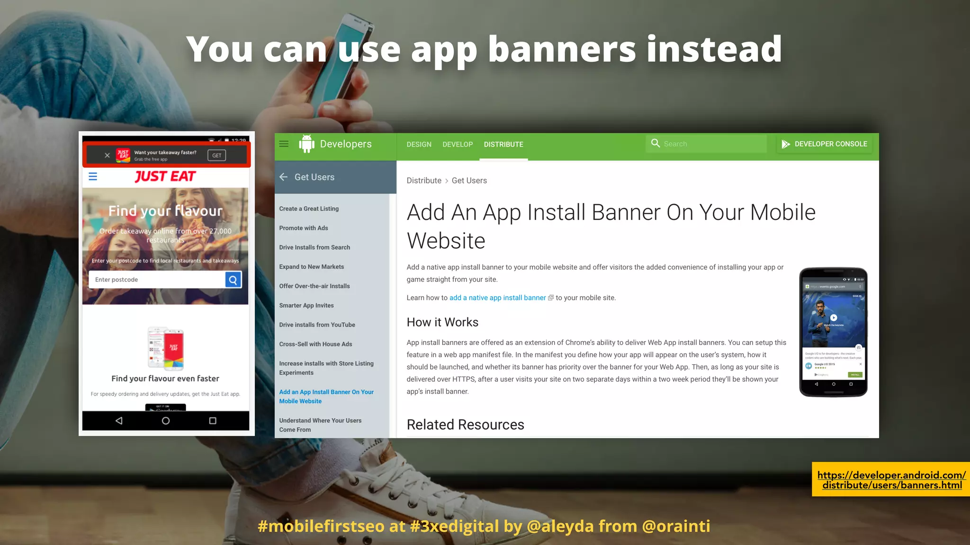Click the external link icon after install banner

[x=550, y=298]
